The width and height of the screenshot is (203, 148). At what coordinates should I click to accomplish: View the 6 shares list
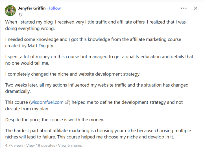point(70,145)
